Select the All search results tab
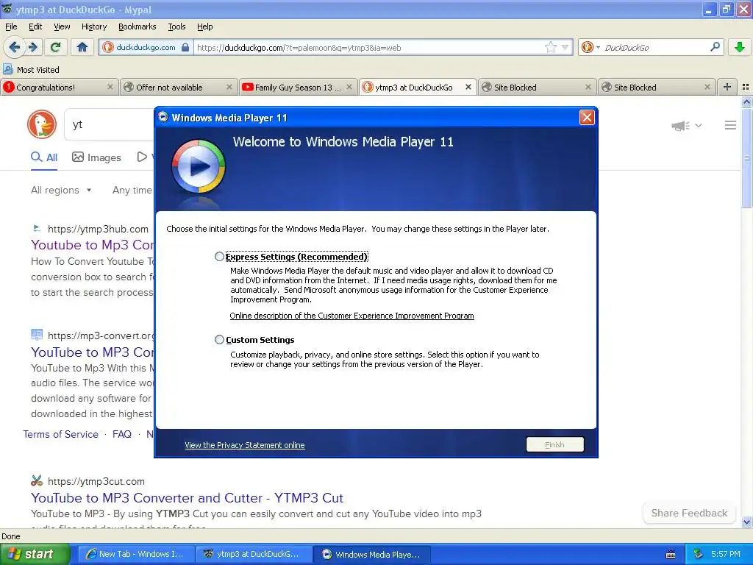The width and height of the screenshot is (753, 565). [x=43, y=157]
